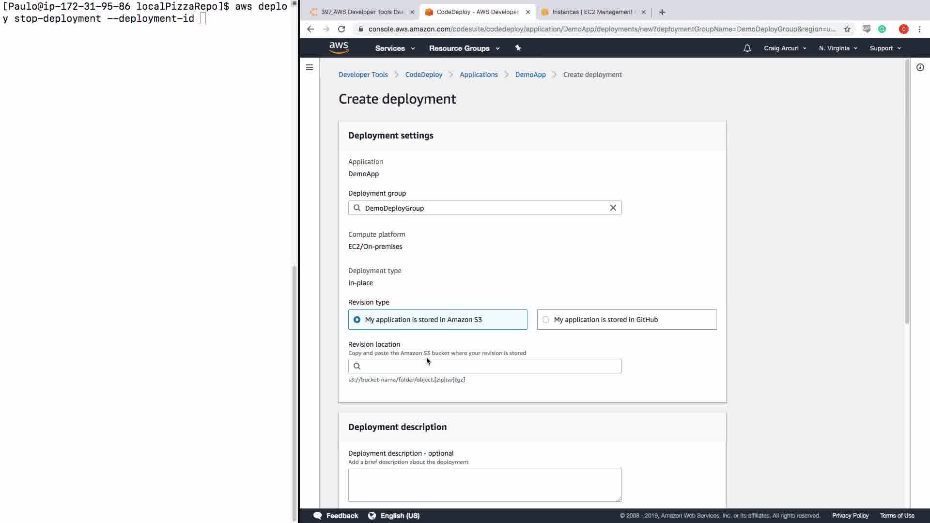Switch to Instances EC2 Management tab

pos(592,12)
